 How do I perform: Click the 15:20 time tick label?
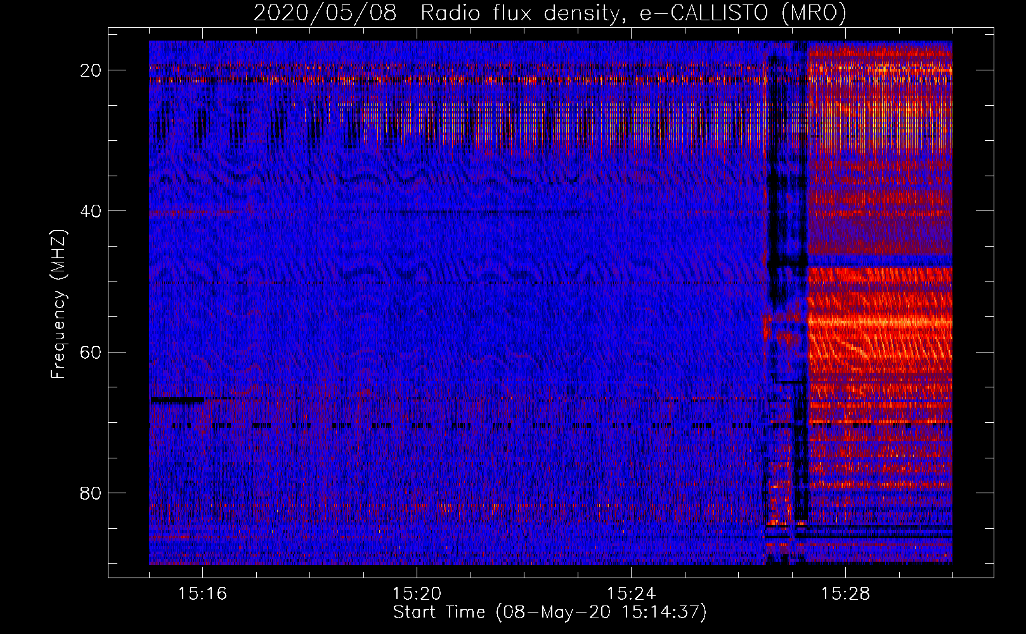417,593
